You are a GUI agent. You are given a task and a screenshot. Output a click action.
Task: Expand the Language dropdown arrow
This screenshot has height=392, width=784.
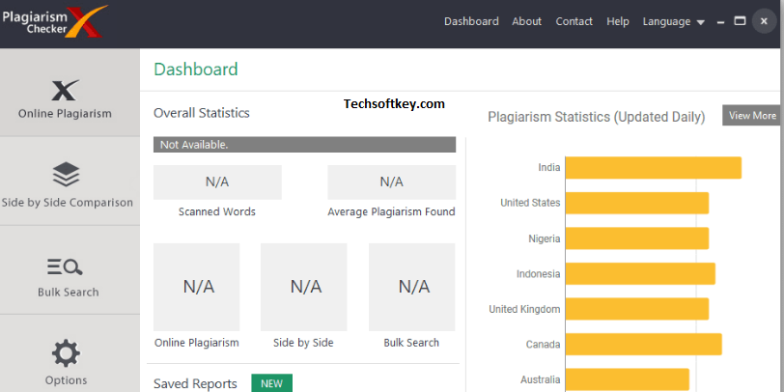point(701,22)
